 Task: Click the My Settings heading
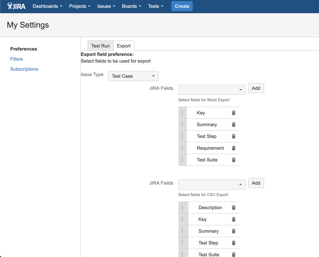(28, 25)
